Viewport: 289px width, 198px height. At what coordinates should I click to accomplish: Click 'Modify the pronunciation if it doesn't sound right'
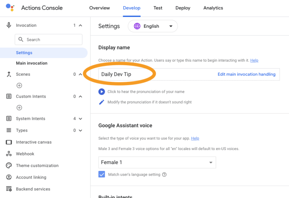[150, 102]
